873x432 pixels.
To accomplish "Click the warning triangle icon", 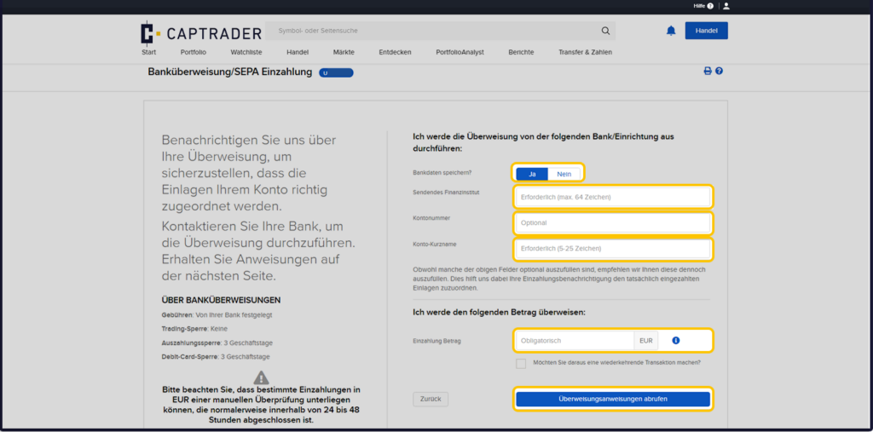I will tap(261, 377).
